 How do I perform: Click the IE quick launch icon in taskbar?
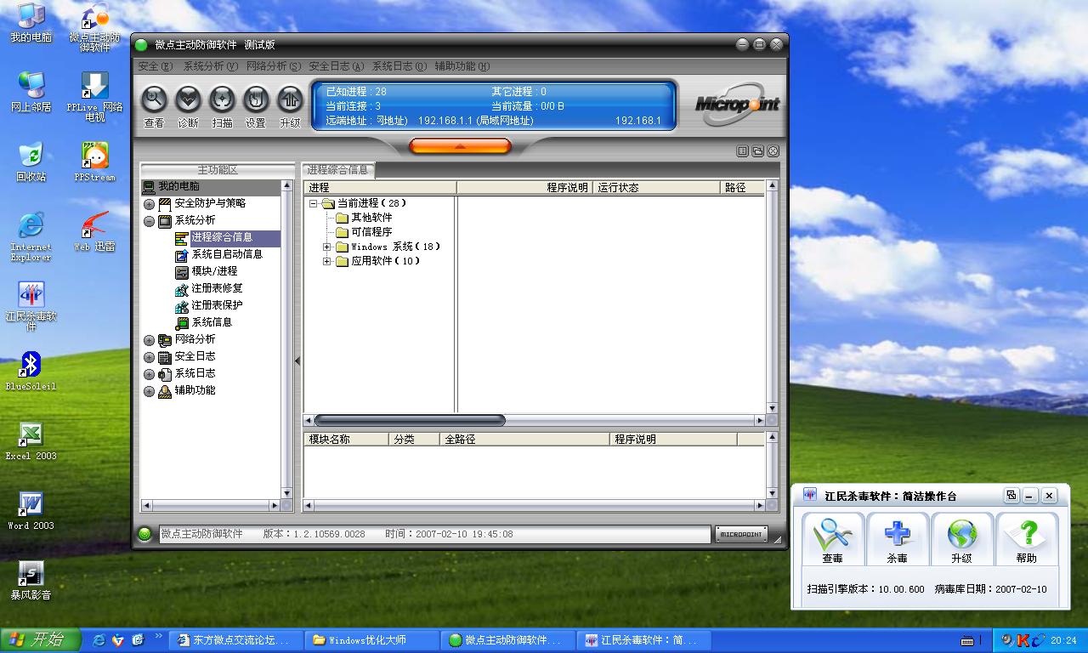coord(99,639)
